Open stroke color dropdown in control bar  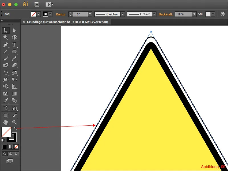click(50, 14)
